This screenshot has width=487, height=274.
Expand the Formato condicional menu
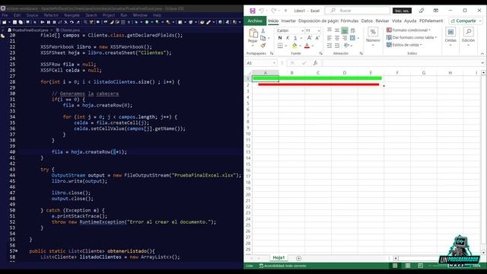tap(409, 30)
